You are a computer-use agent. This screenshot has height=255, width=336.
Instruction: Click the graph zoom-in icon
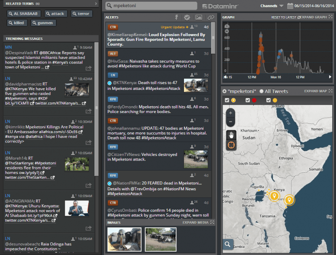point(227,26)
